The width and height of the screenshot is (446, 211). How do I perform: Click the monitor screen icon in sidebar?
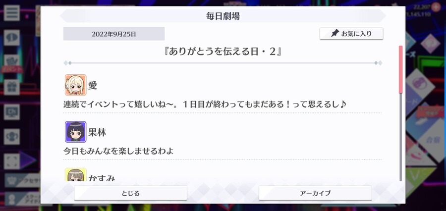(12, 112)
